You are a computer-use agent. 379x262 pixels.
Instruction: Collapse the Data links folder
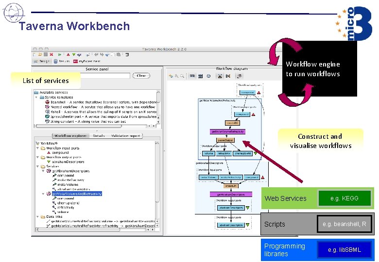[38, 217]
